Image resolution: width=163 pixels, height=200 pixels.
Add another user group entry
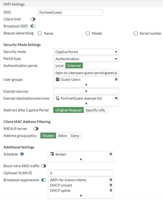[86, 85]
